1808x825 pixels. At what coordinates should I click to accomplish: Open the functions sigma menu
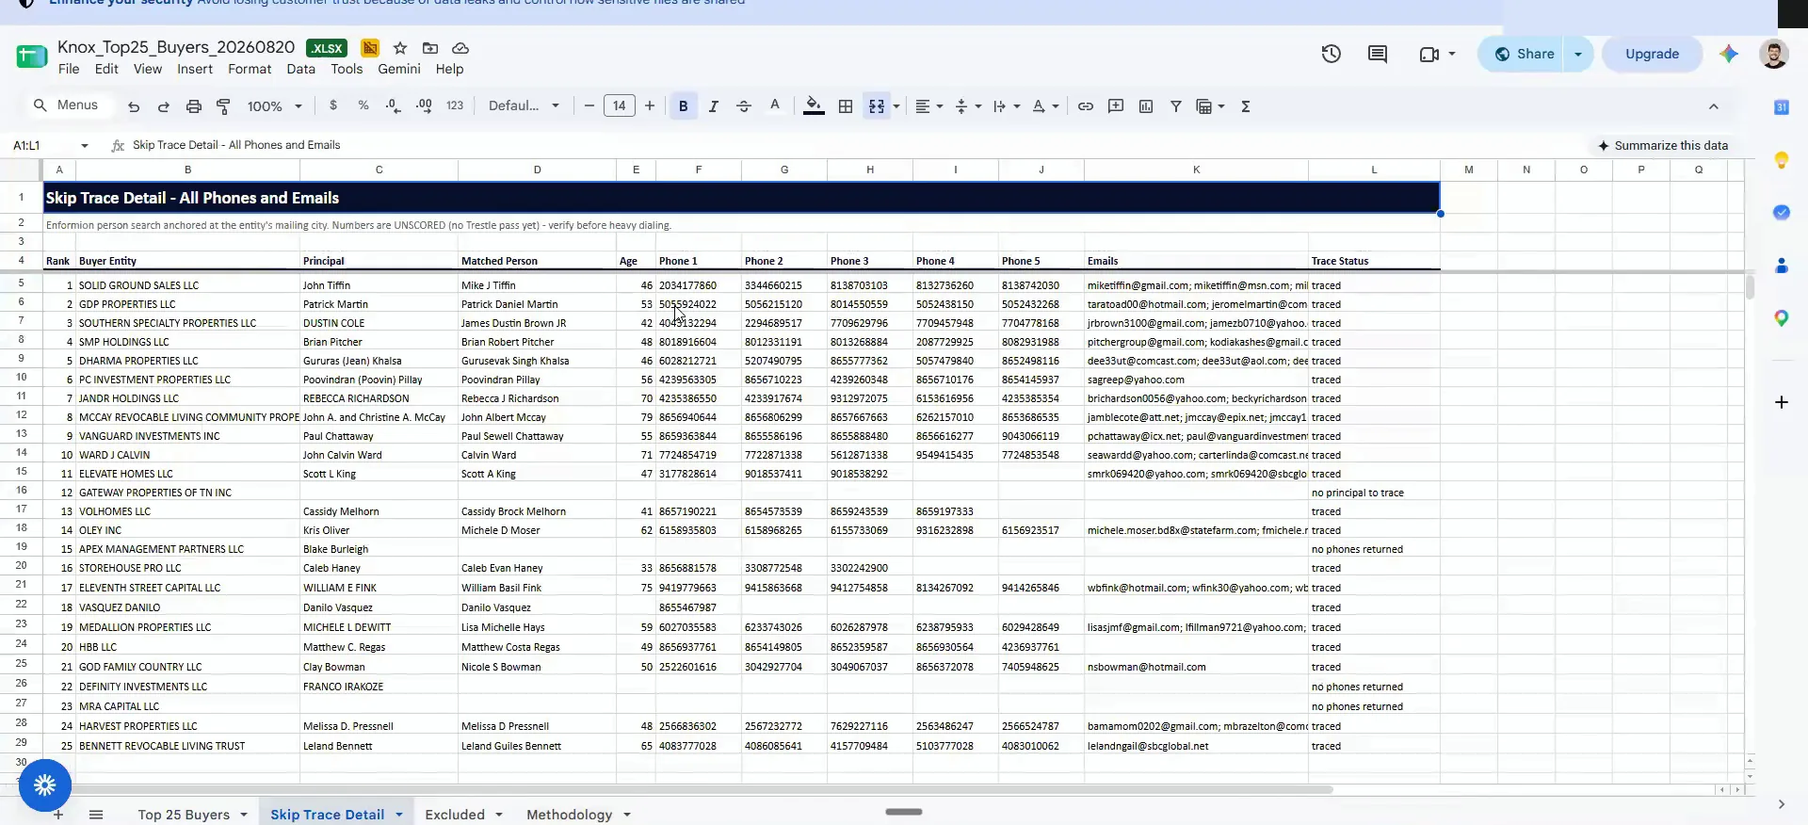coord(1246,106)
